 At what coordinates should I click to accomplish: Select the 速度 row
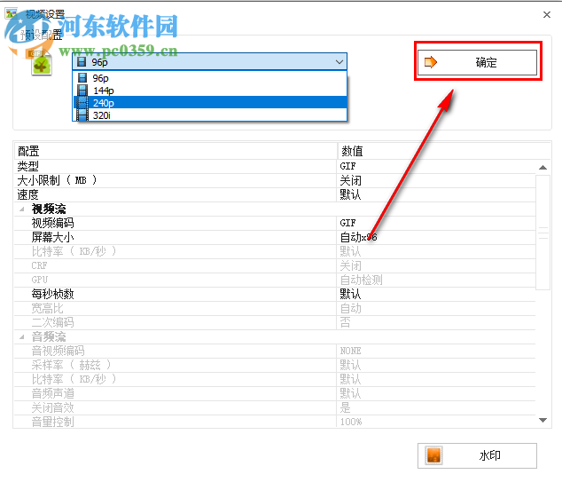pyautogui.click(x=275, y=194)
